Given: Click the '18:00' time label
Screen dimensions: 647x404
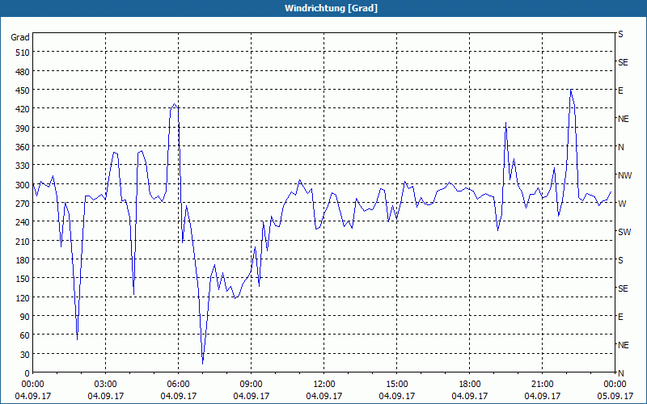Looking at the screenshot, I should tap(470, 385).
